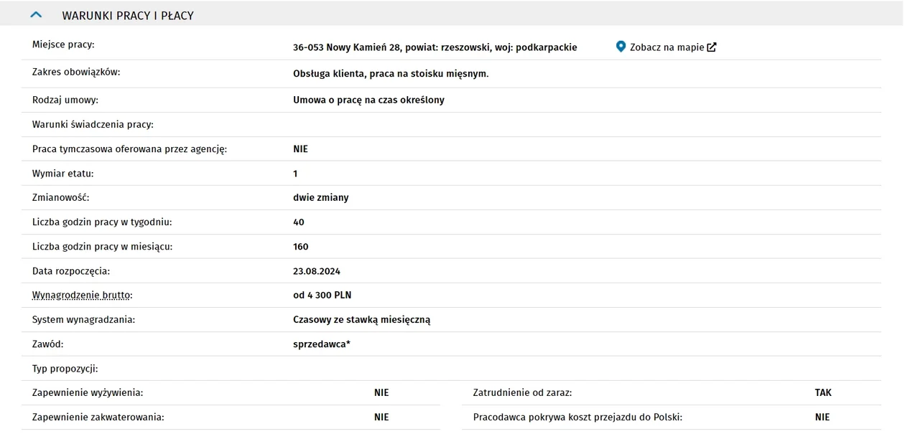Click the Miejsce pracy label
This screenshot has width=905, height=439.
[x=63, y=44]
